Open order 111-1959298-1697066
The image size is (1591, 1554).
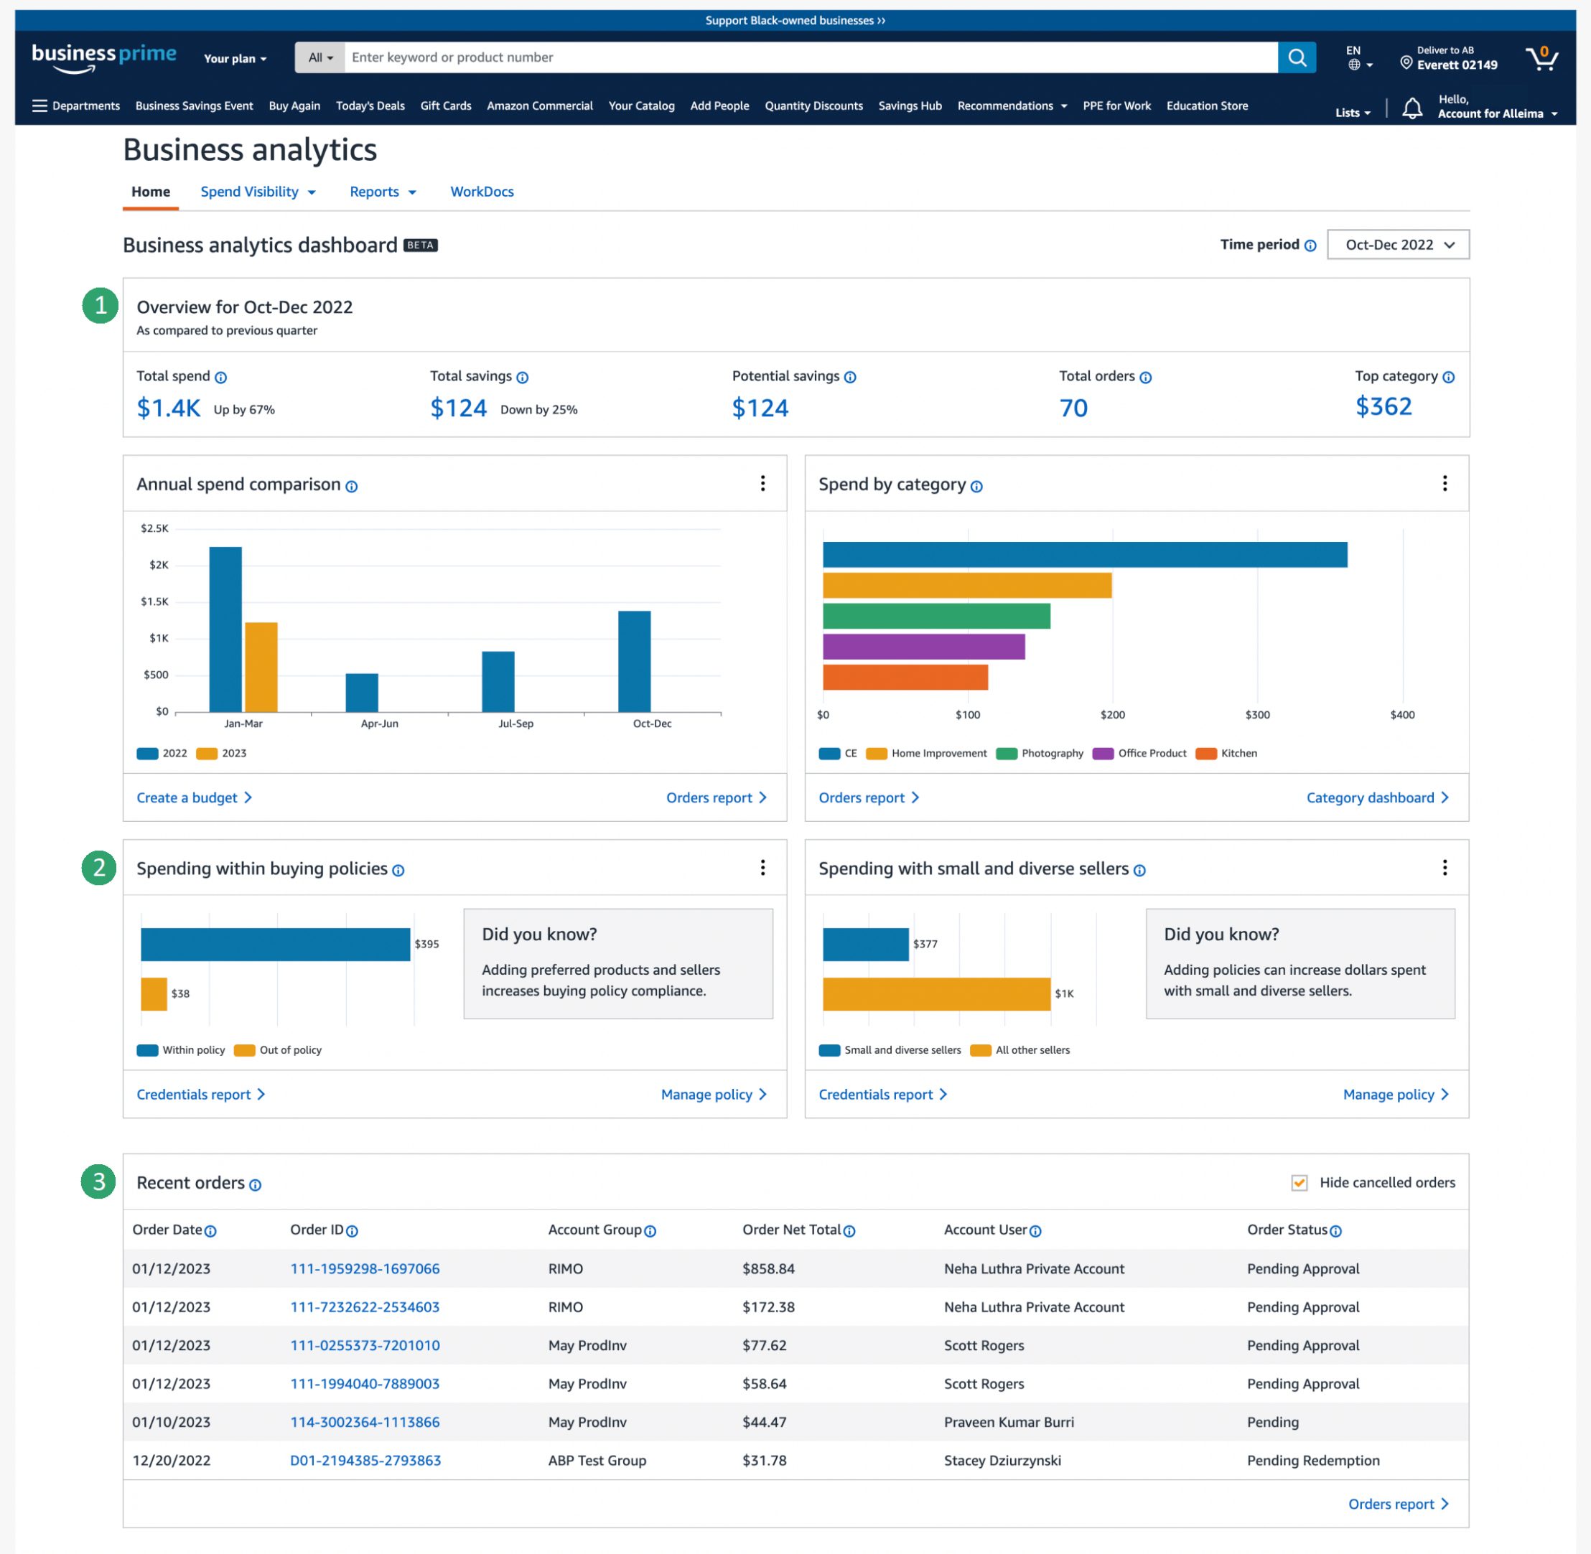point(365,1269)
